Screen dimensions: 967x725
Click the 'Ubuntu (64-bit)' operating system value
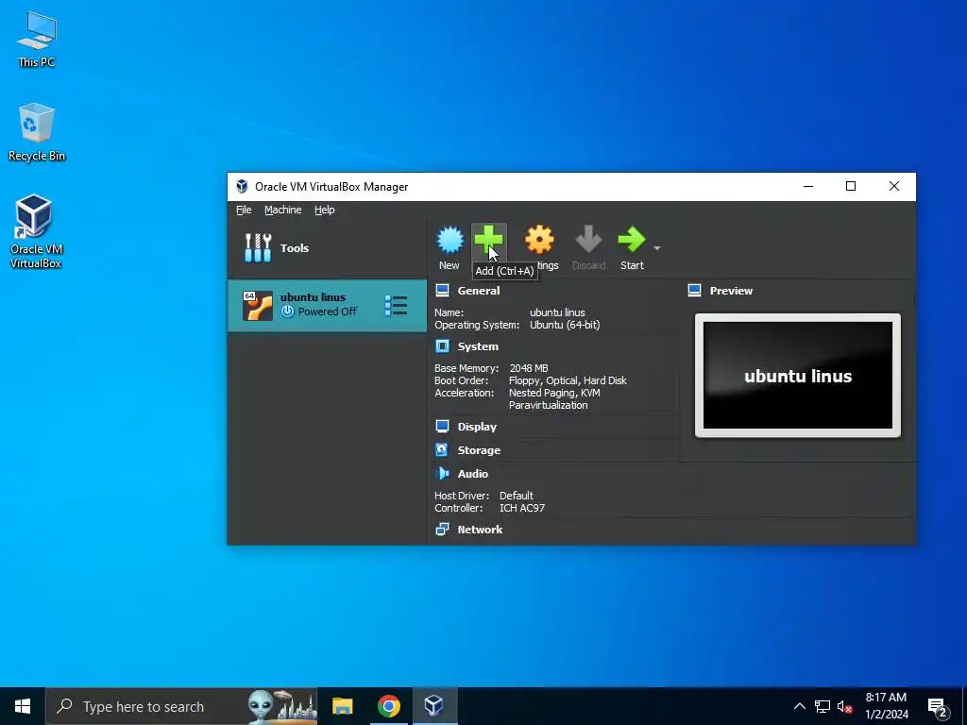click(565, 325)
